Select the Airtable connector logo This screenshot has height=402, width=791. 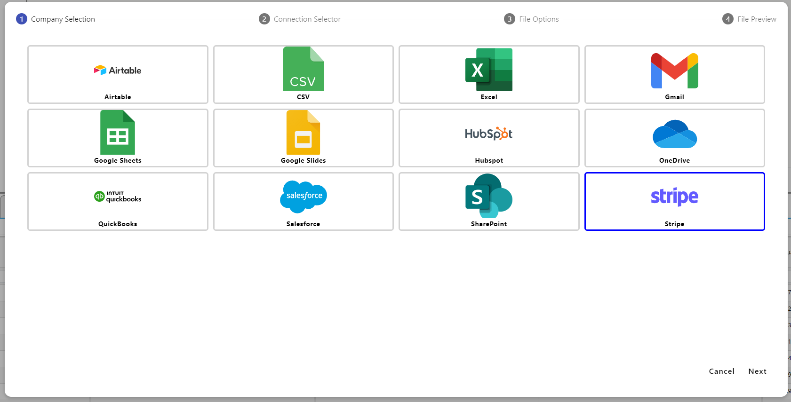point(118,71)
